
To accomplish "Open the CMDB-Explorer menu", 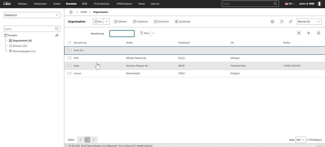I will (x=124, y=4).
